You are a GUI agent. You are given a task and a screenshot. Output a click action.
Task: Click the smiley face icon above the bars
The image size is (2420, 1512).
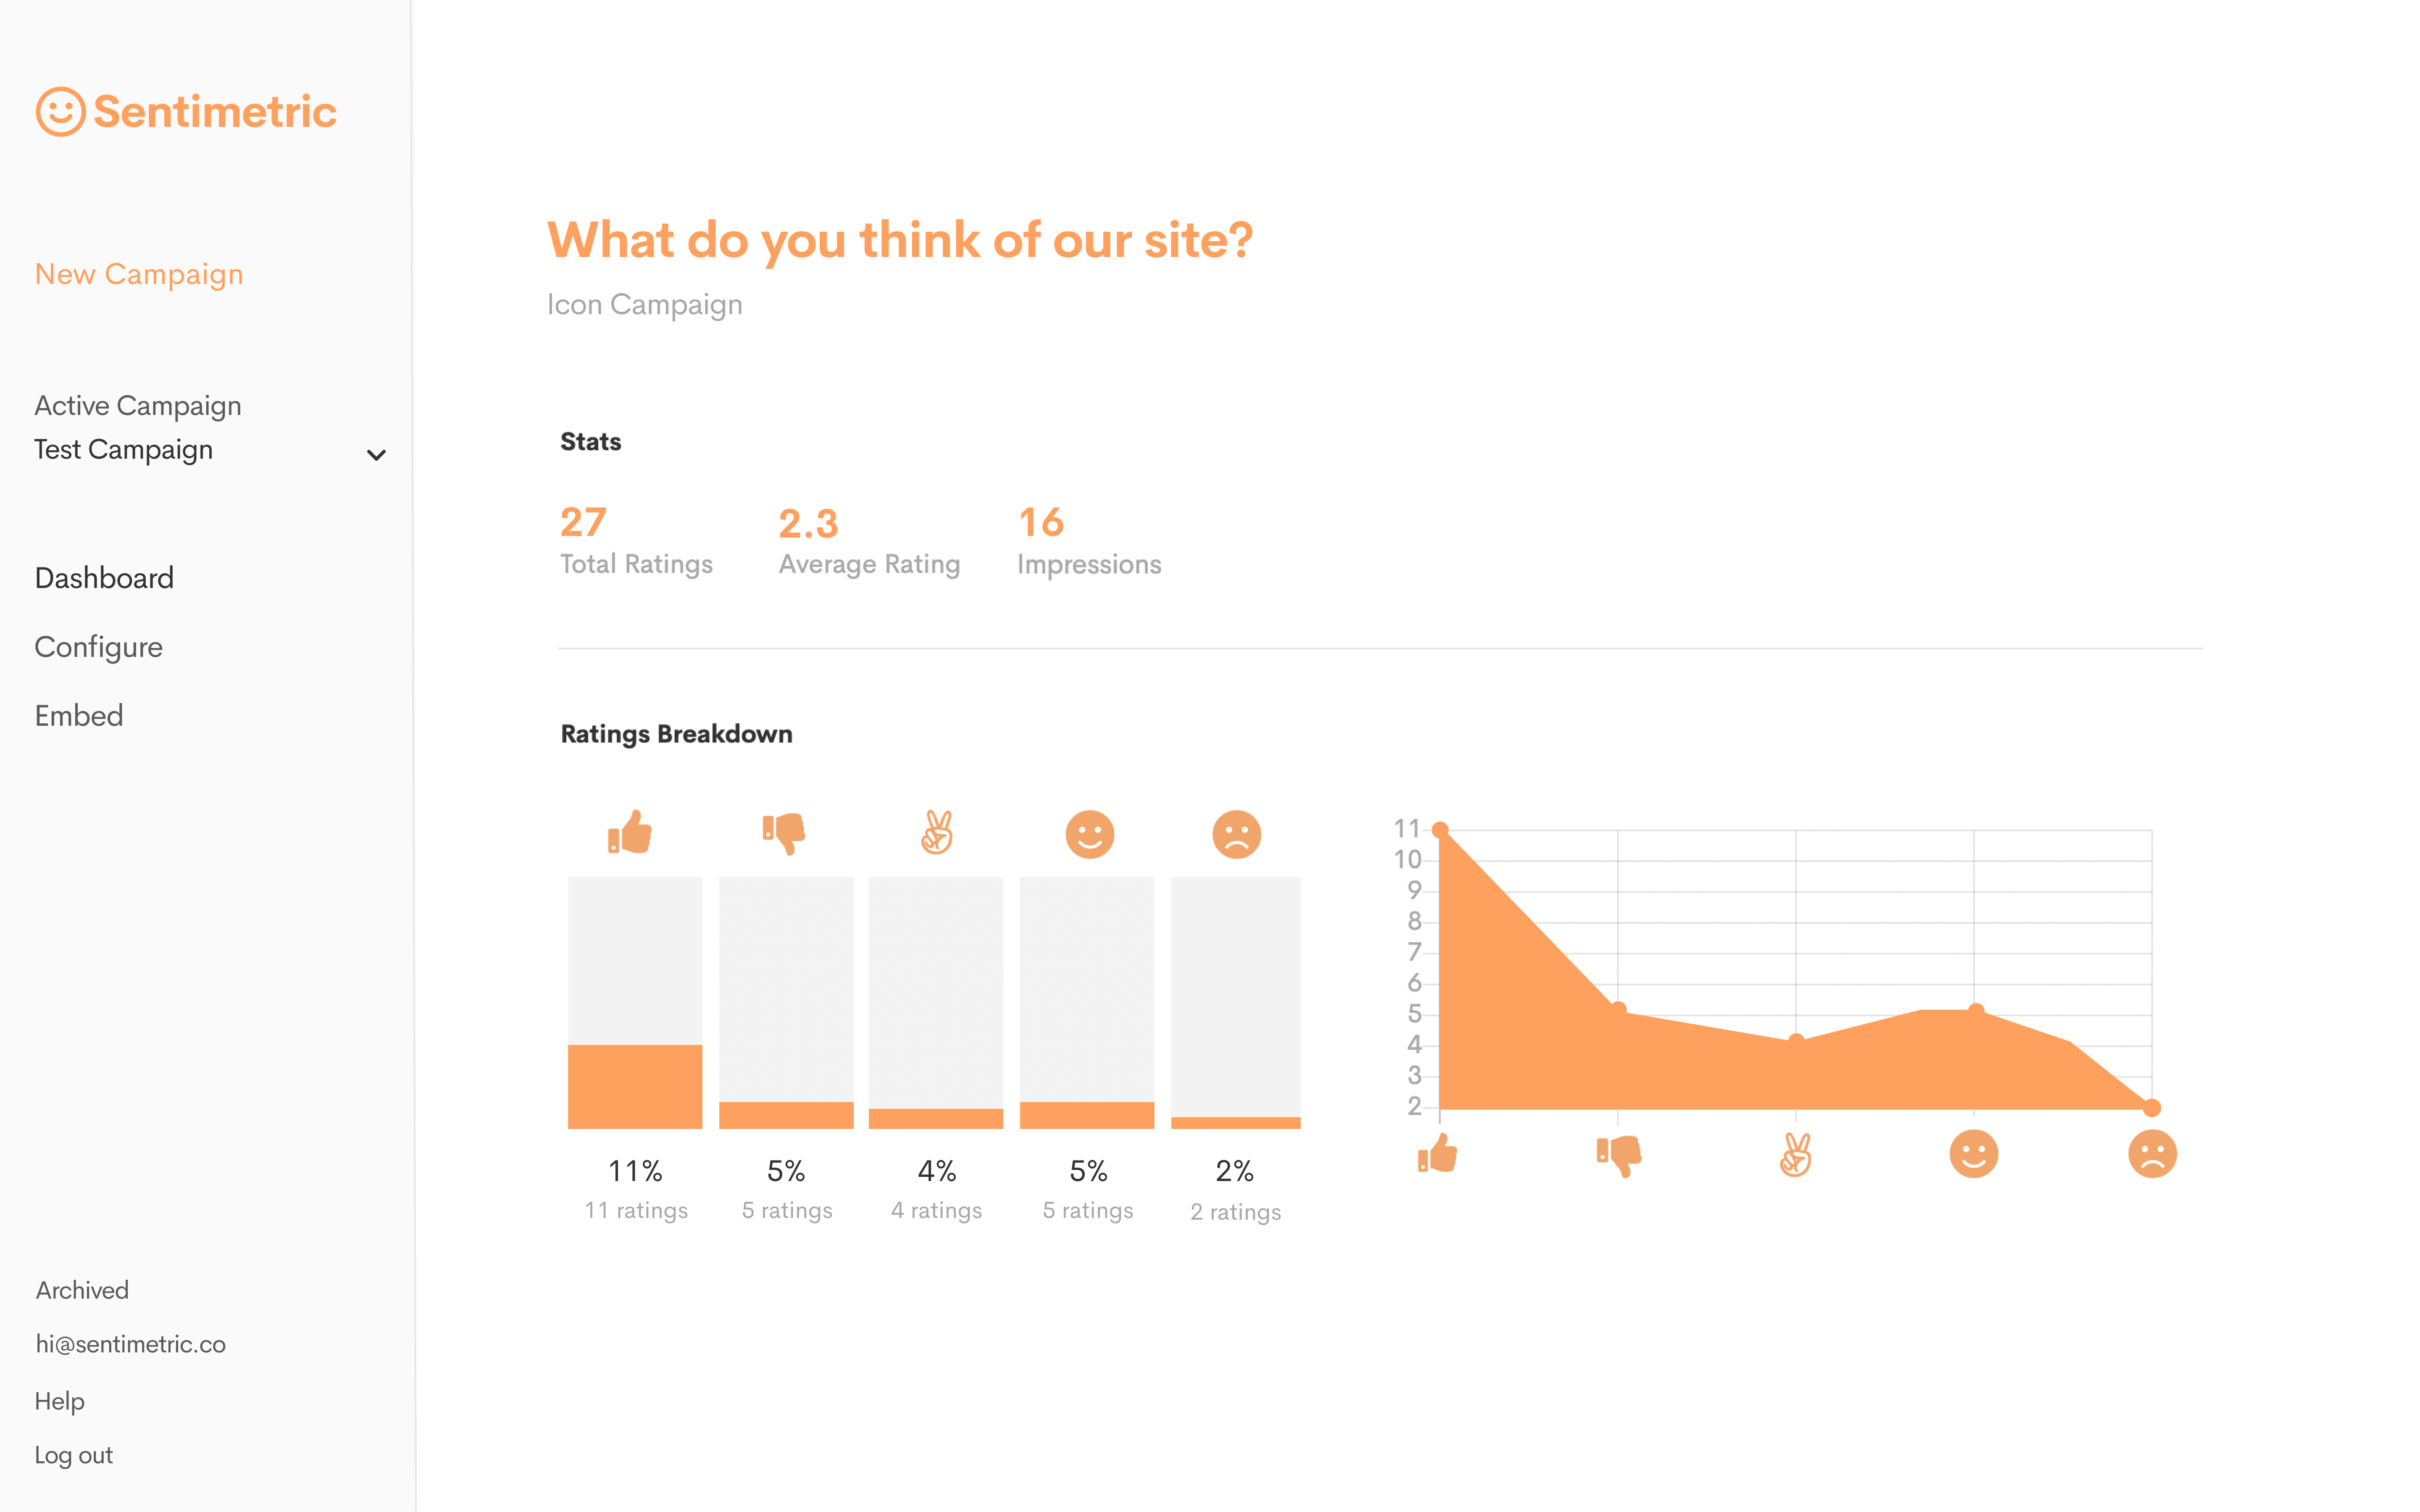coord(1089,834)
